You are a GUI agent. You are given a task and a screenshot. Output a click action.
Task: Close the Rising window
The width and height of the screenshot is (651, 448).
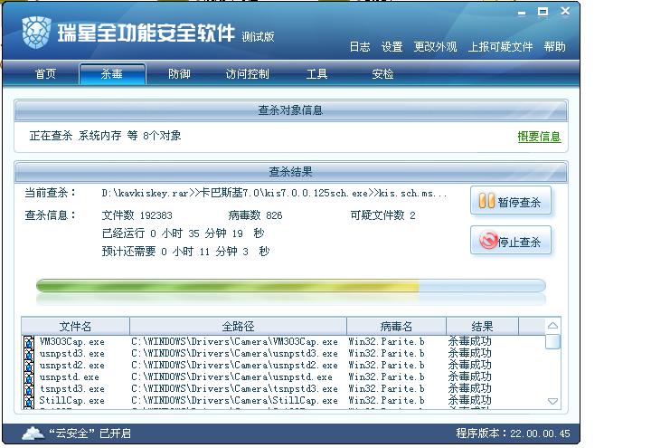pos(564,11)
